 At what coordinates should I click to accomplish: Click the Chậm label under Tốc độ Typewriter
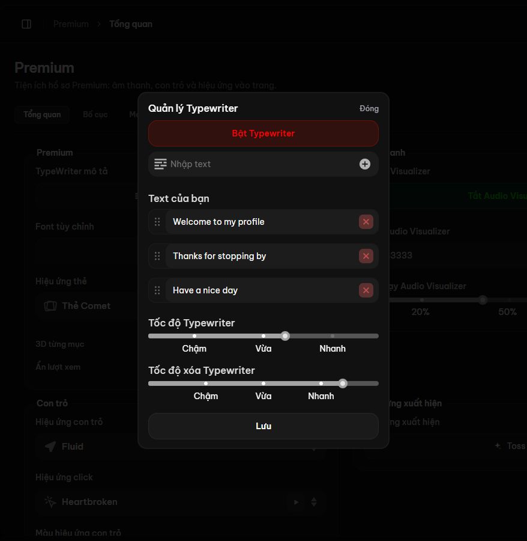click(194, 349)
